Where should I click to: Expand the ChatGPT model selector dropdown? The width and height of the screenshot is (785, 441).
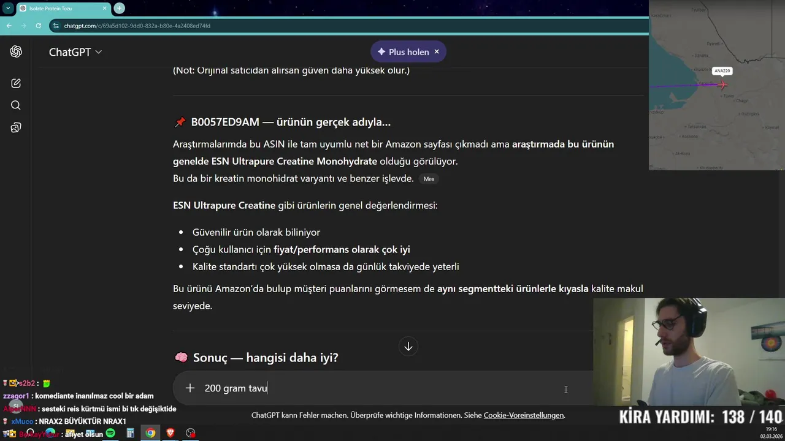(75, 52)
